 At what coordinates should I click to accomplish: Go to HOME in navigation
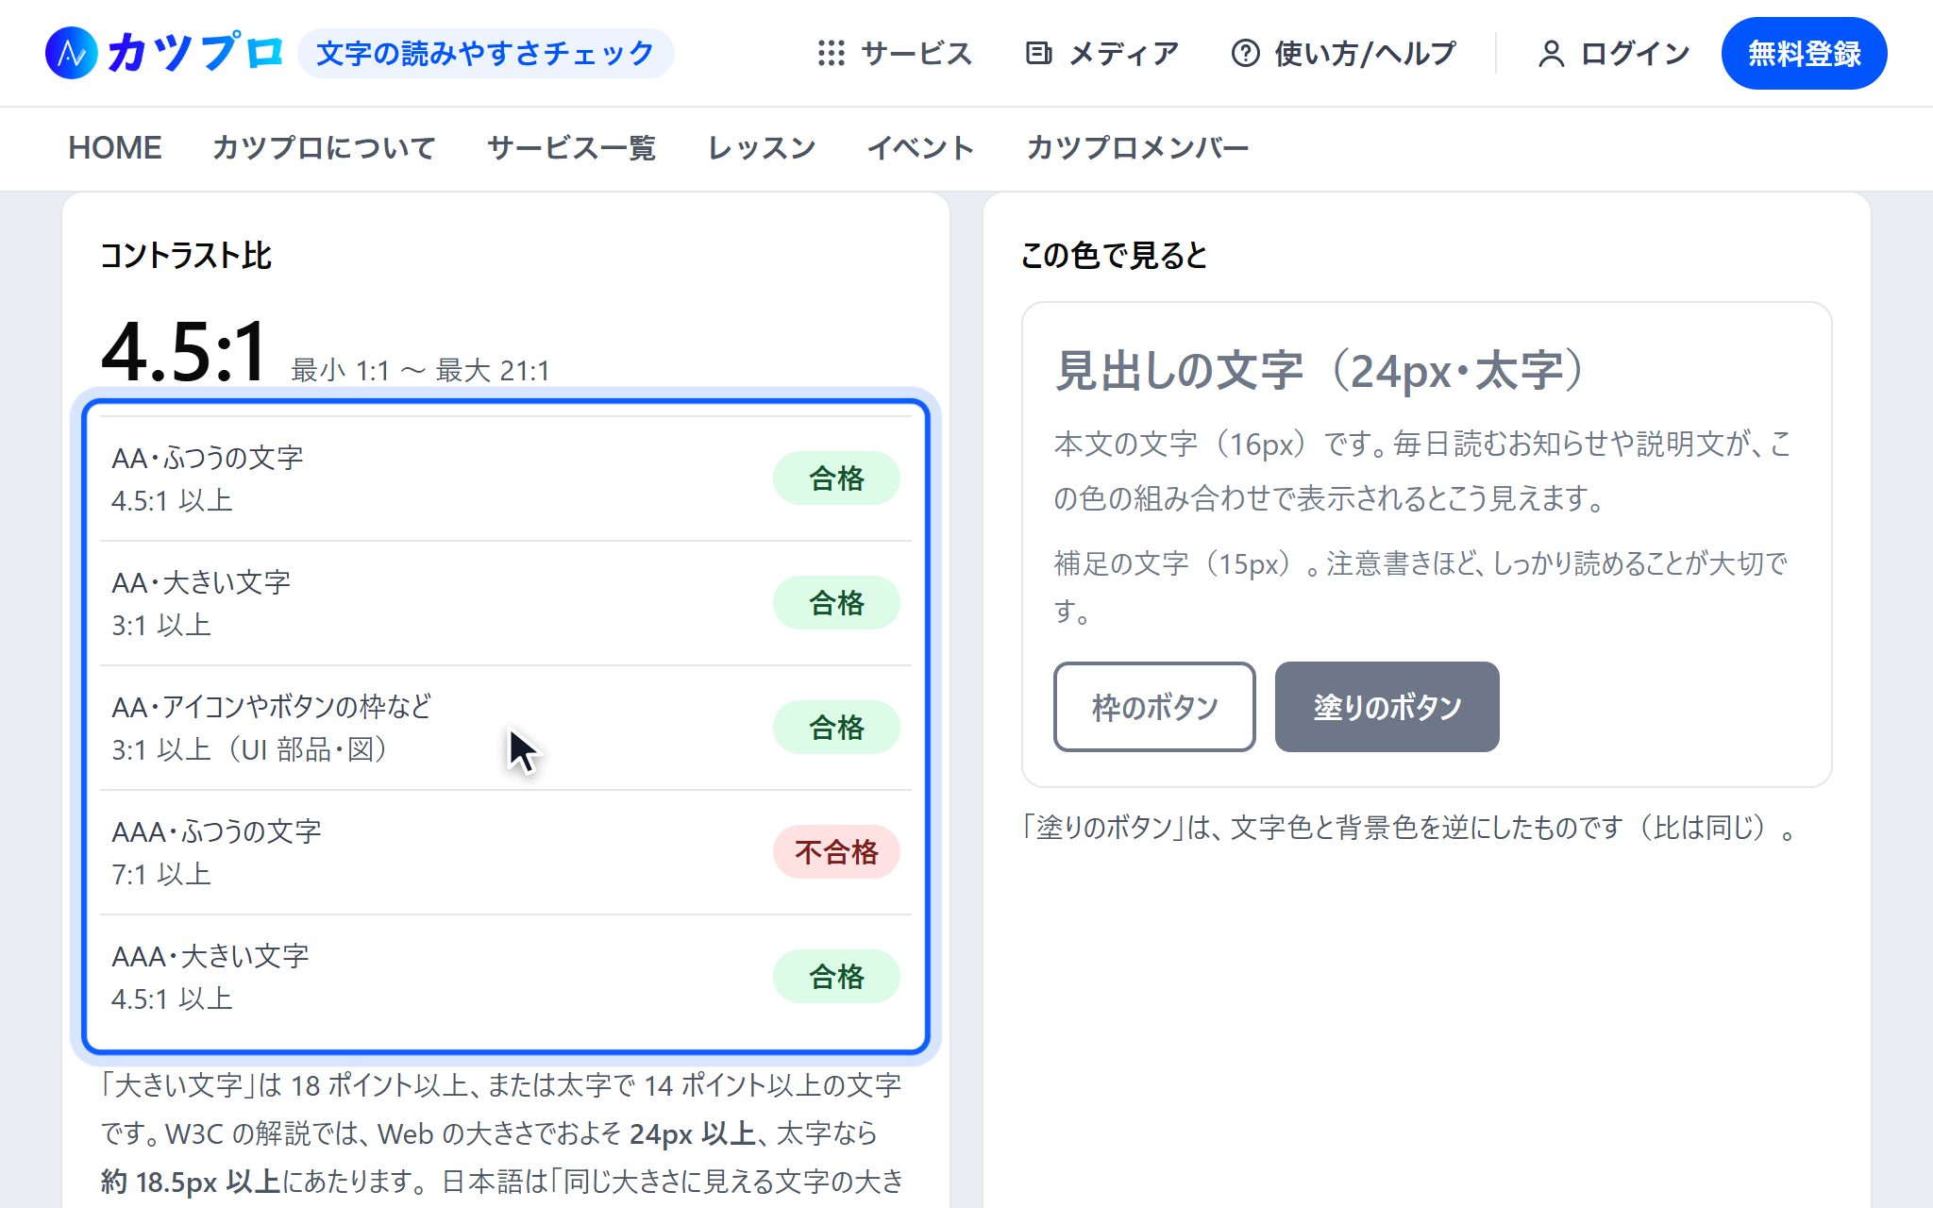coord(115,148)
